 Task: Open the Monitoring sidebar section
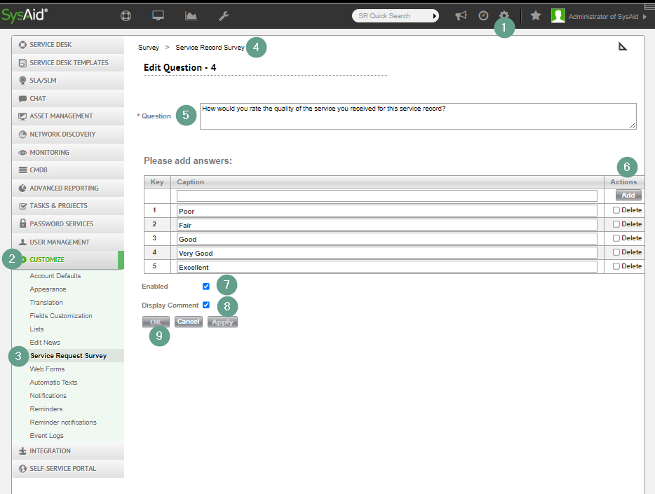click(x=67, y=152)
